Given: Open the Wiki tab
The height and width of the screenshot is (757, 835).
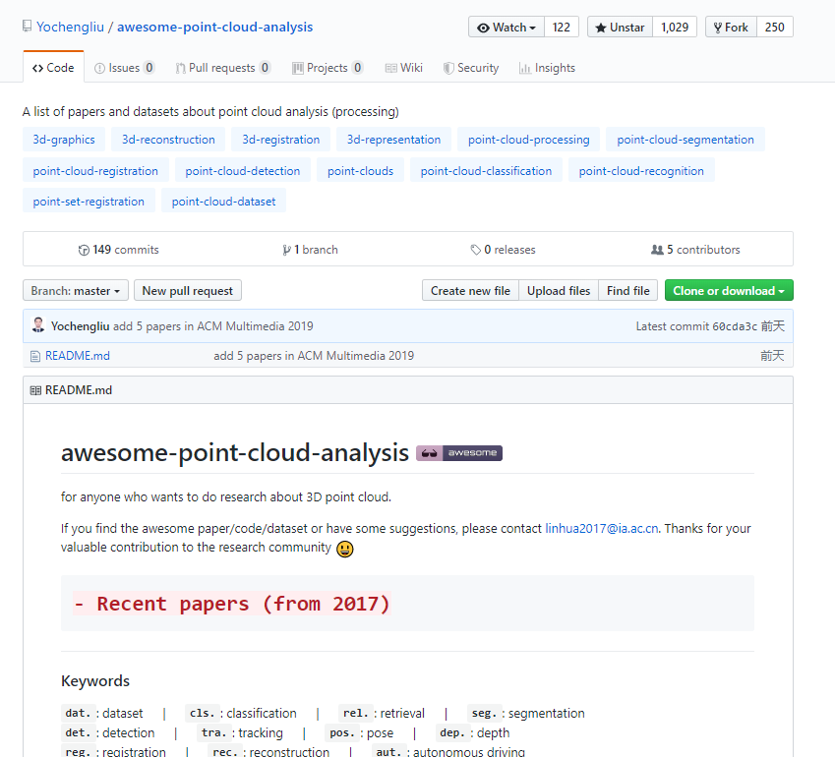Looking at the screenshot, I should [x=403, y=68].
